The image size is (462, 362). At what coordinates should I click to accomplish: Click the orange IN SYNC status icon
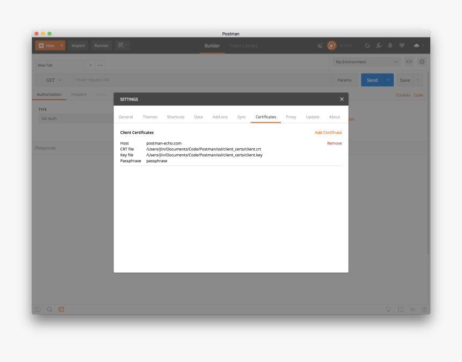tap(331, 46)
